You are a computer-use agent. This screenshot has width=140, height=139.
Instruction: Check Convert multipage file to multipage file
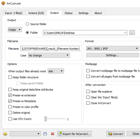point(88,71)
